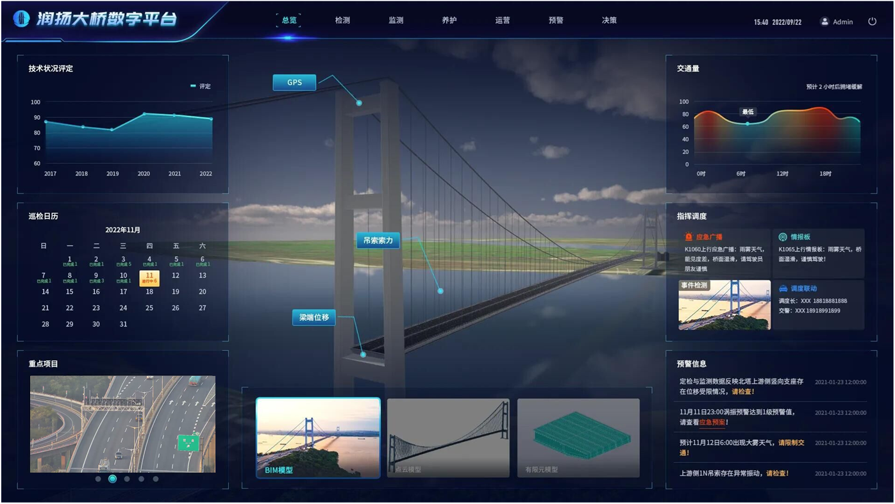895x504 pixels.
Task: Click the Admin user avatar icon
Action: click(824, 21)
